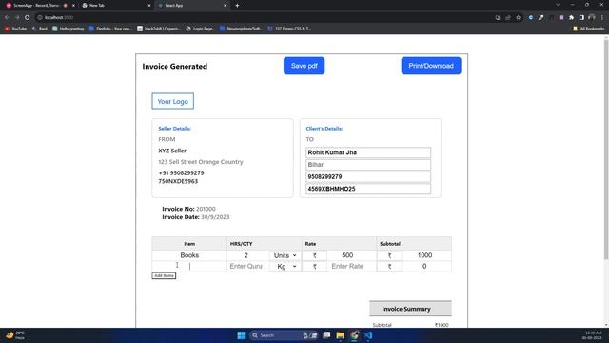Click the taskbar clock and date
This screenshot has height=343, width=609.
point(592,335)
